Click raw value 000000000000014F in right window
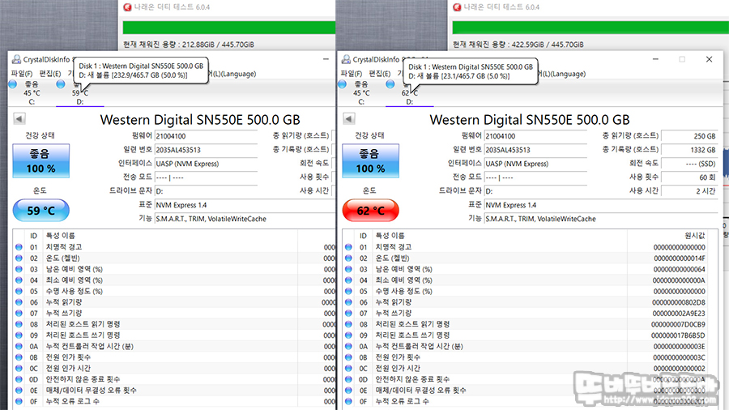This screenshot has width=729, height=410. point(680,258)
